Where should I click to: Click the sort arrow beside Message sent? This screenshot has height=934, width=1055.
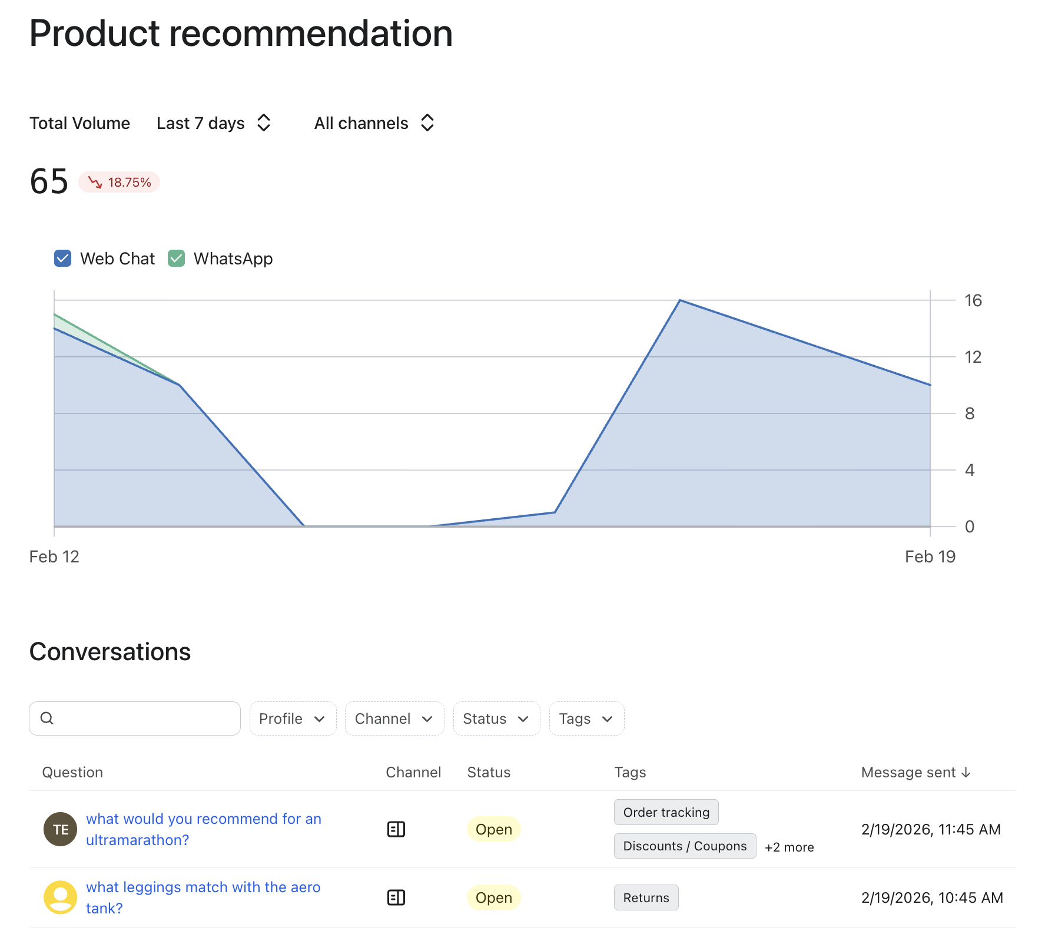click(x=966, y=772)
